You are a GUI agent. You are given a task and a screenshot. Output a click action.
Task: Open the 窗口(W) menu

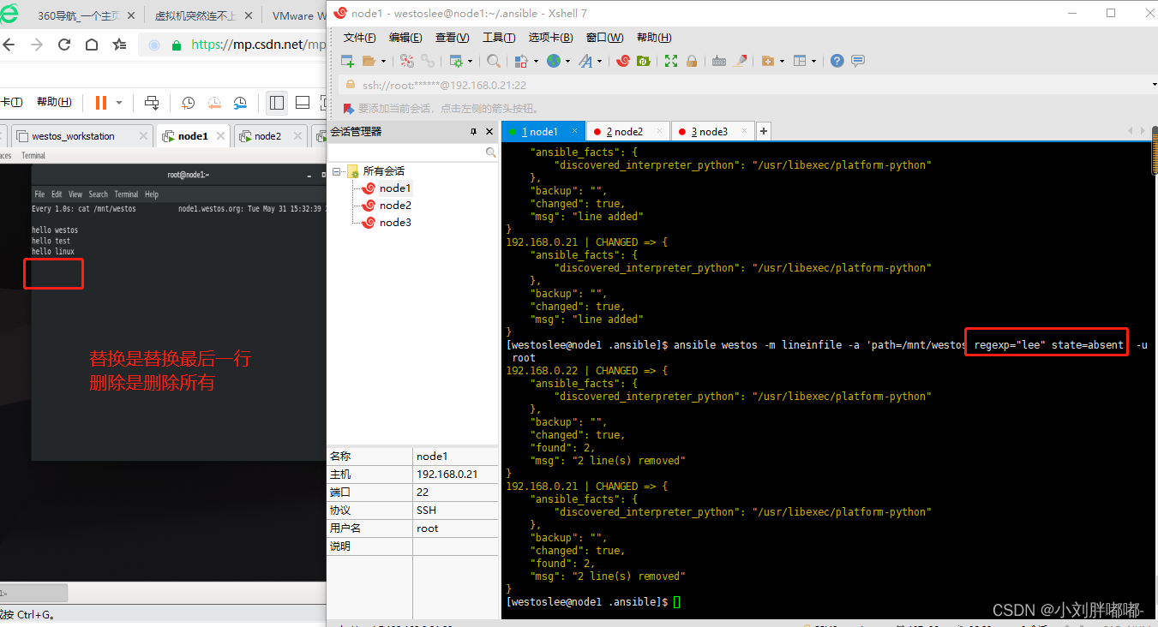tap(604, 38)
